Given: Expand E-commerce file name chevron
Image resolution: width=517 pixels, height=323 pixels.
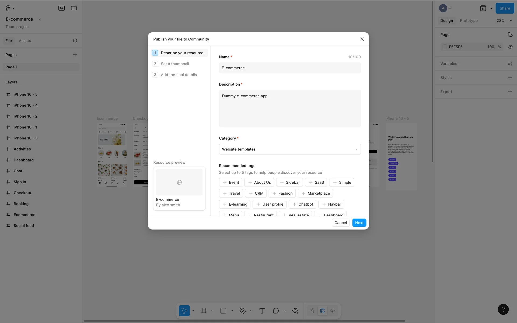Looking at the screenshot, I should click(x=39, y=19).
